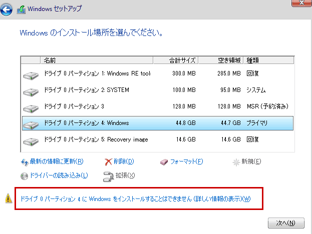Image resolution: width=312 pixels, height=234 pixels.
Task: Click the format eraser icon
Action: click(x=165, y=162)
